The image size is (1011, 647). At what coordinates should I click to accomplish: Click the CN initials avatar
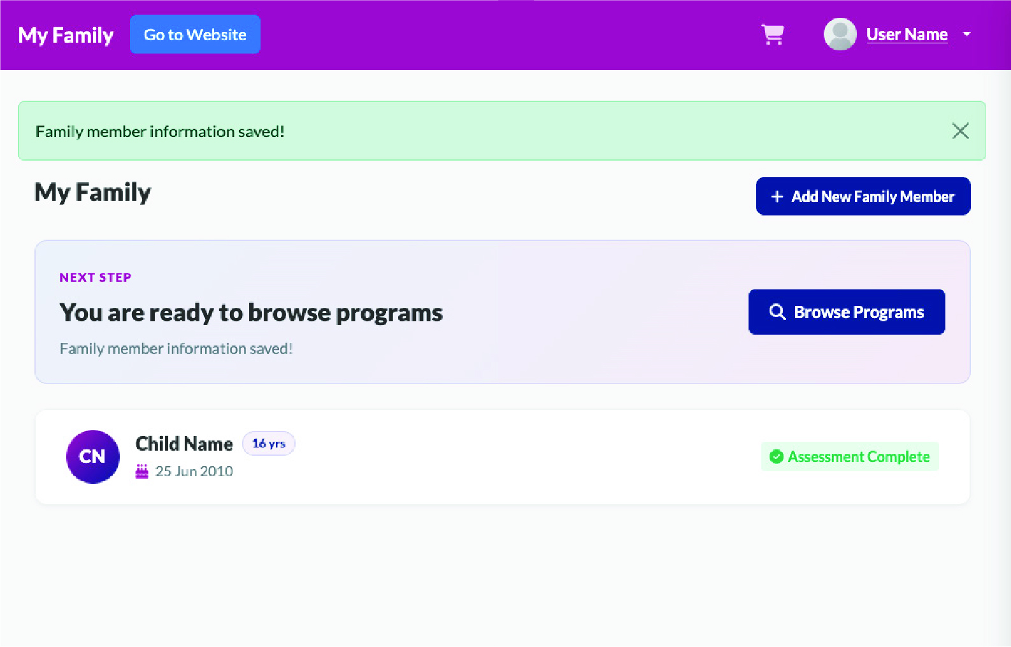tap(93, 456)
